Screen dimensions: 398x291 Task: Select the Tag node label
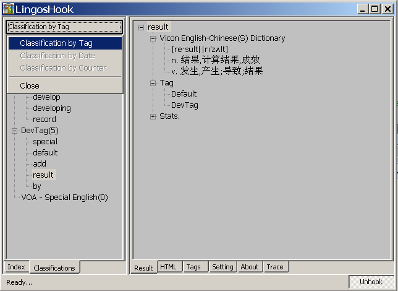tap(166, 83)
